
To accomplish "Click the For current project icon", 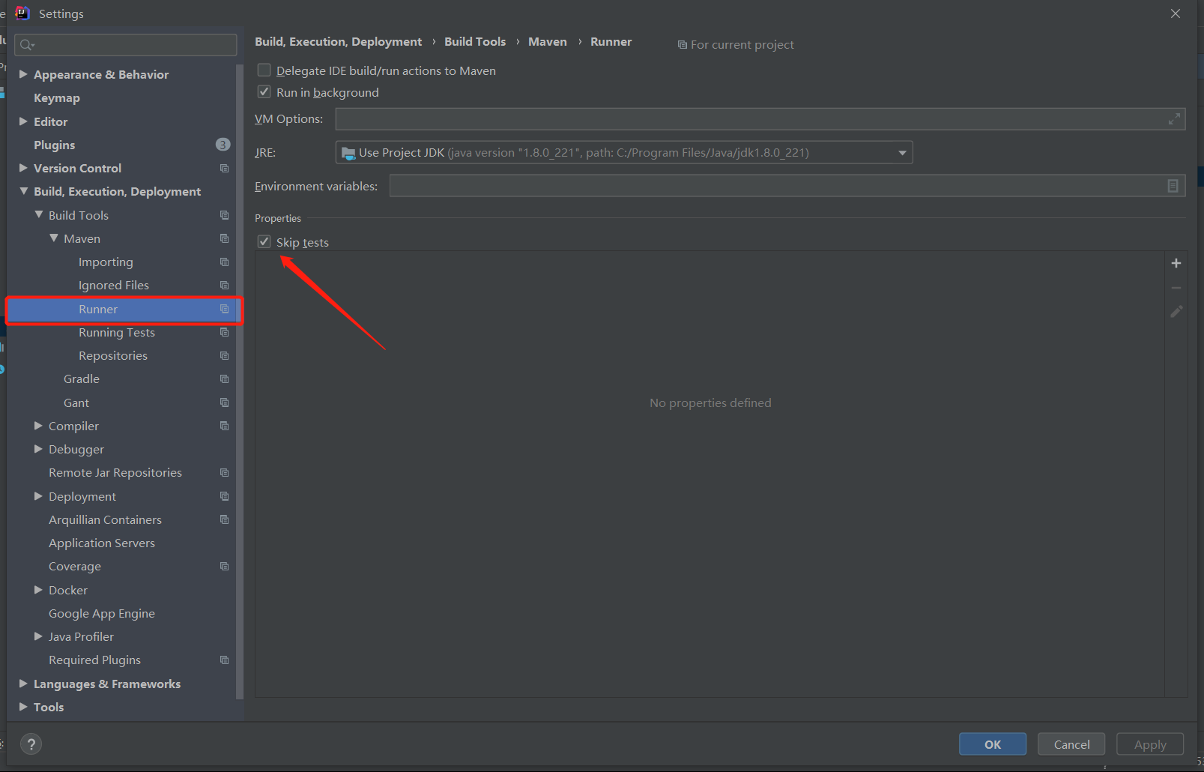I will [682, 45].
